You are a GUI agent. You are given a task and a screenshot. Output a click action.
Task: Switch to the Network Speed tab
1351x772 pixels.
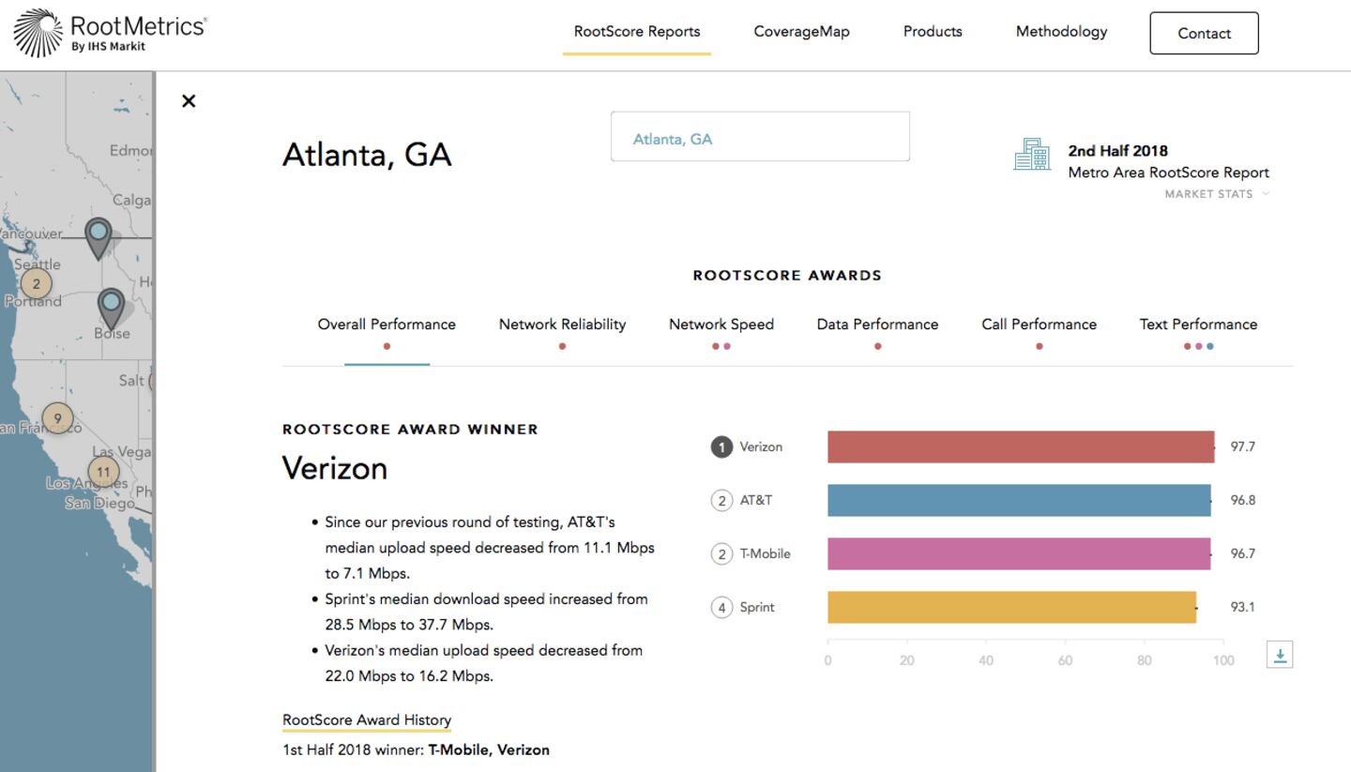721,325
